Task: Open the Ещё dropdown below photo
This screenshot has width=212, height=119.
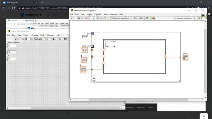Action: pos(150,107)
